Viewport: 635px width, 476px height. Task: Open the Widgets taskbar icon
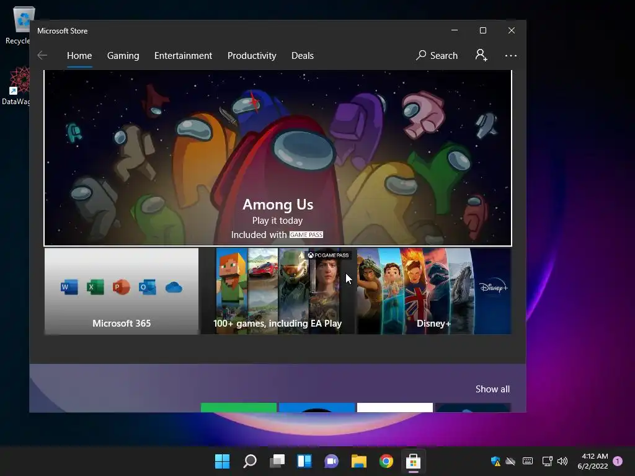[x=304, y=461]
